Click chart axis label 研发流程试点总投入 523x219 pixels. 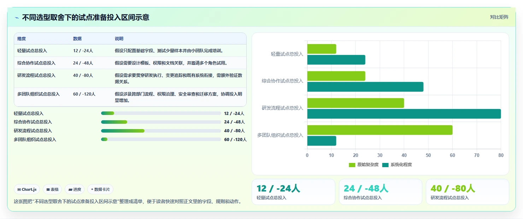pos(282,108)
